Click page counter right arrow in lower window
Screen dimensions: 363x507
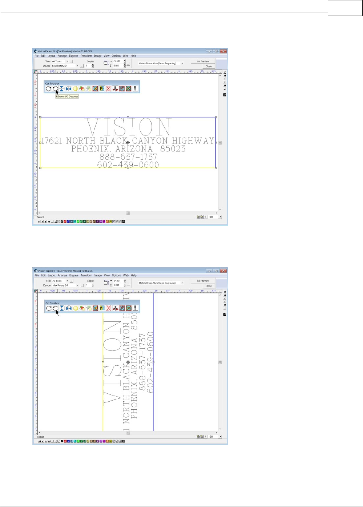220,437
